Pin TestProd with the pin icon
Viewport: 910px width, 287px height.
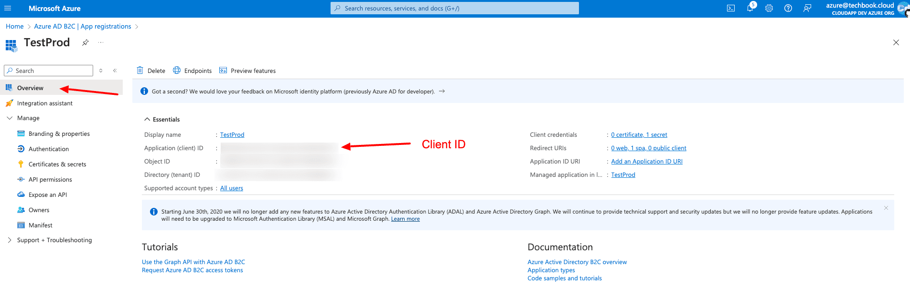click(85, 42)
